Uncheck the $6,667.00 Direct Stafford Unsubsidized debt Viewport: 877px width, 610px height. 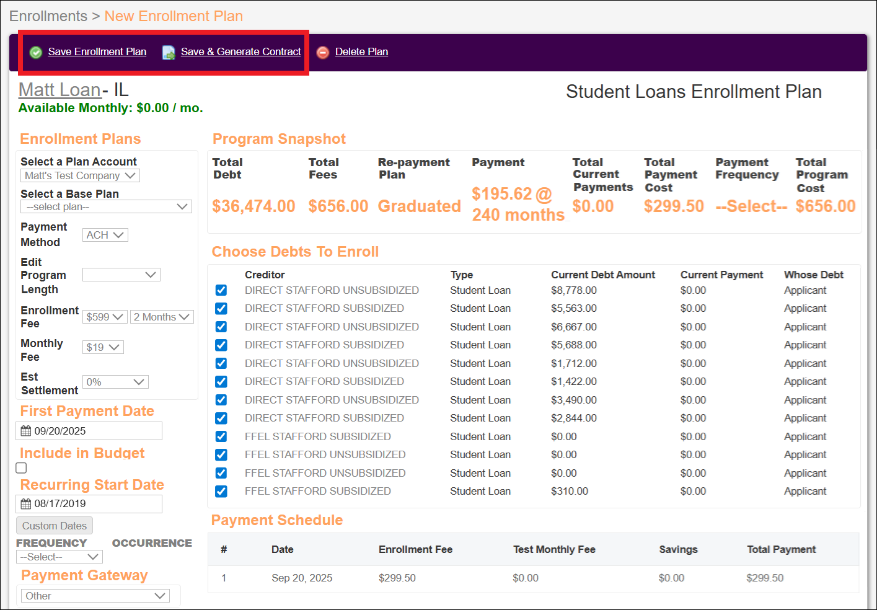[221, 327]
